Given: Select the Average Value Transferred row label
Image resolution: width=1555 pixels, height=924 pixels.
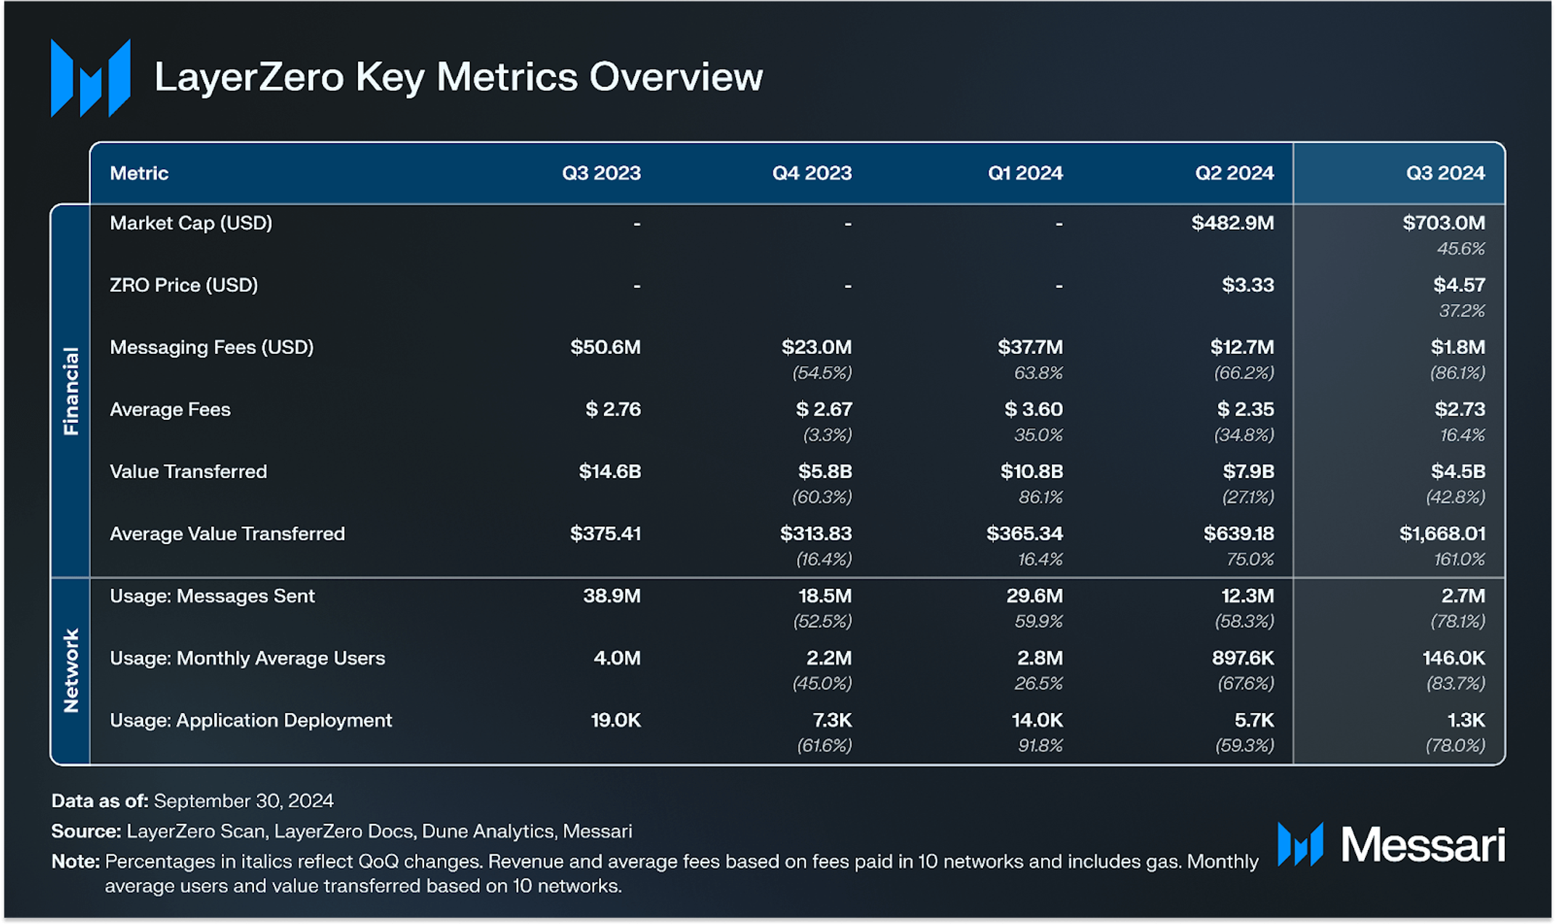Looking at the screenshot, I should click(x=227, y=534).
